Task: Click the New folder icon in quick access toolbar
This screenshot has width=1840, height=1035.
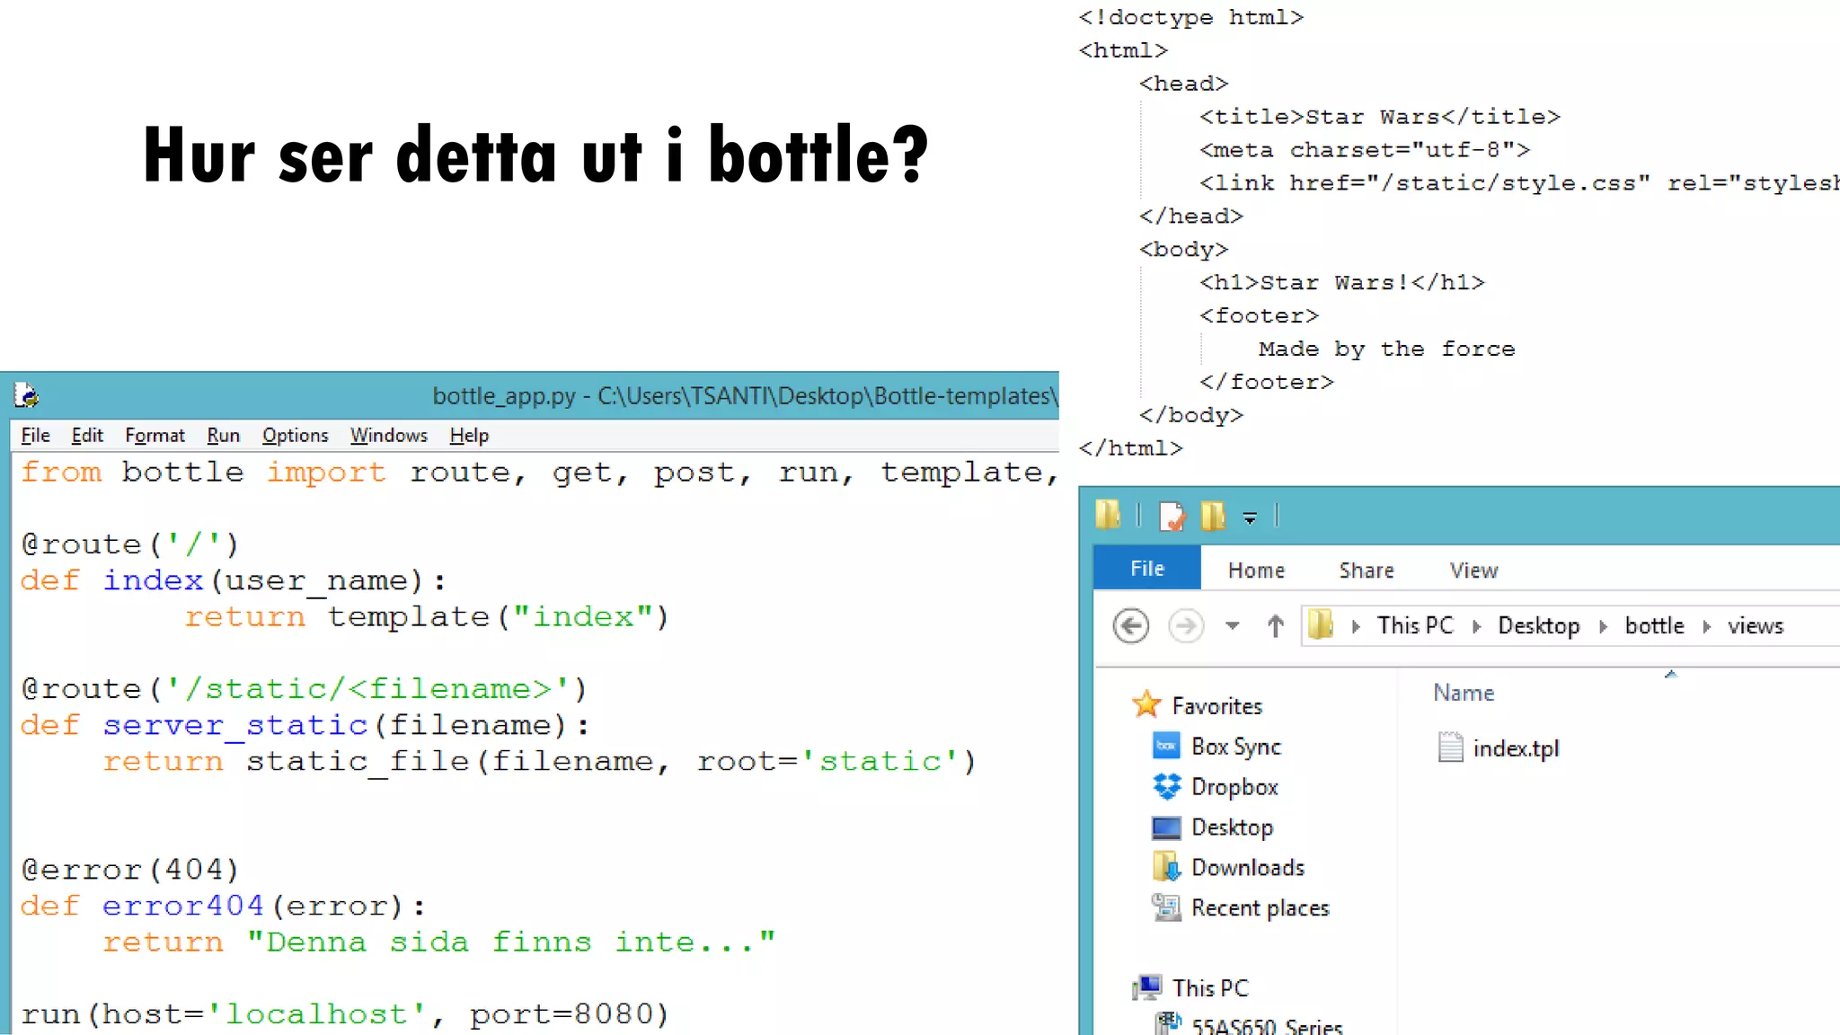Action: pyautogui.click(x=1212, y=516)
